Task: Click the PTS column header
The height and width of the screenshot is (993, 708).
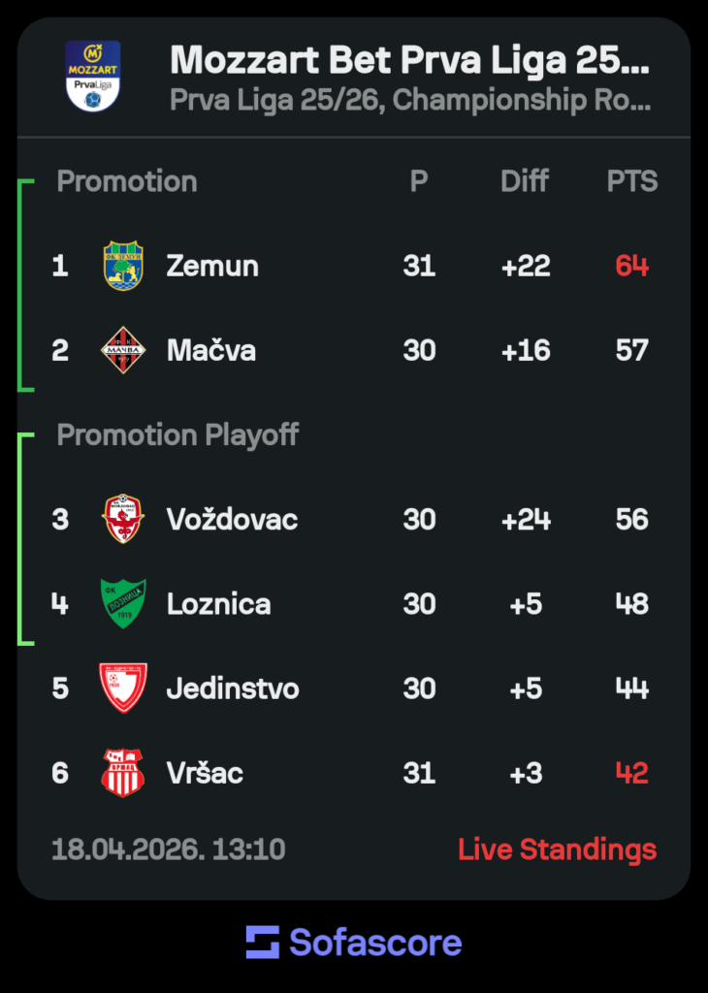Action: tap(631, 181)
